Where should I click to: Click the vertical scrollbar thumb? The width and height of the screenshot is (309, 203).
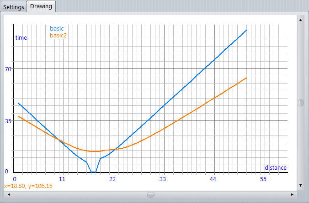tap(300, 103)
